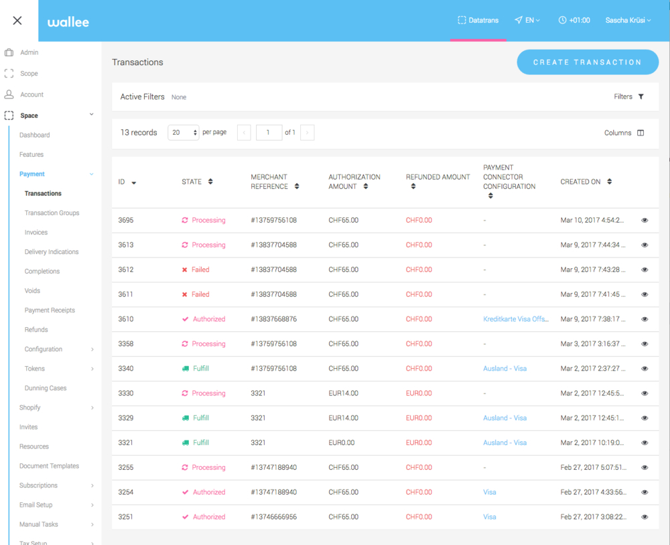
Task: Show details for transaction 3251 using eye icon
Action: coord(645,516)
